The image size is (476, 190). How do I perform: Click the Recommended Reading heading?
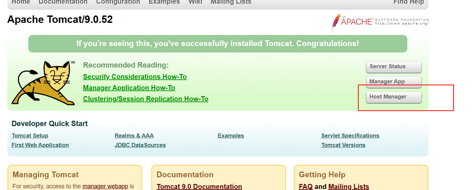pos(126,65)
